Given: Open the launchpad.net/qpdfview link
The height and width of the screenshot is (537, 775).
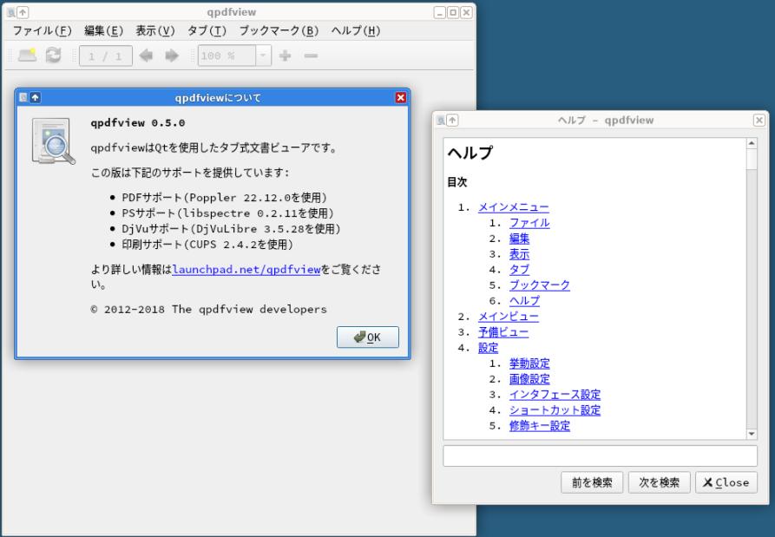Looking at the screenshot, I should [246, 269].
